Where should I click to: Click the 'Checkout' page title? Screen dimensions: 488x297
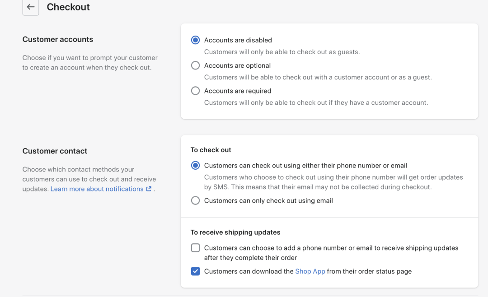point(68,7)
